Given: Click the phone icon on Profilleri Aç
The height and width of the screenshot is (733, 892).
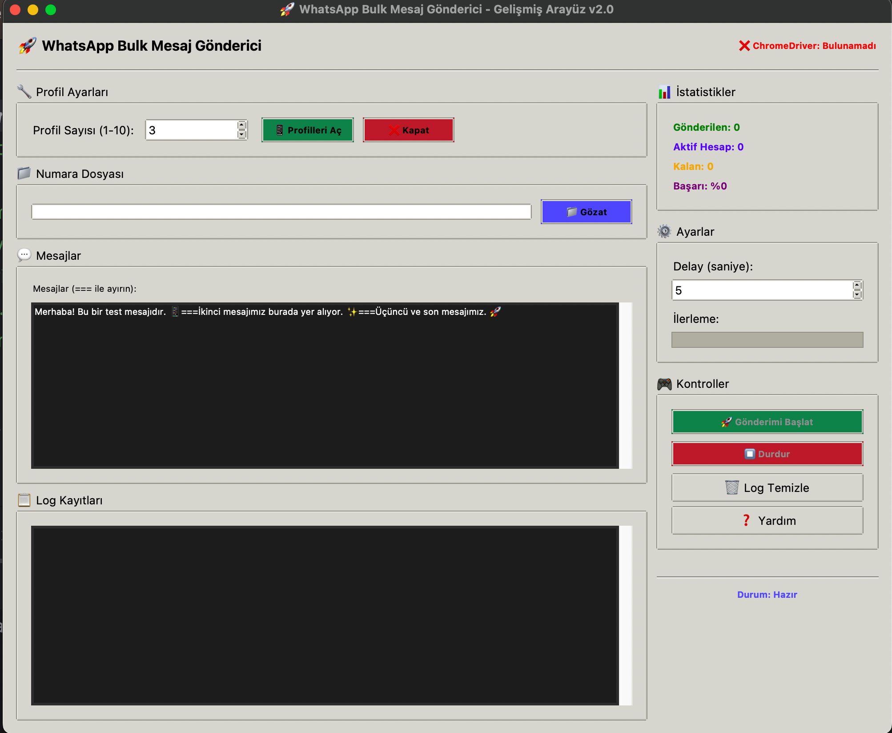Looking at the screenshot, I should (279, 130).
